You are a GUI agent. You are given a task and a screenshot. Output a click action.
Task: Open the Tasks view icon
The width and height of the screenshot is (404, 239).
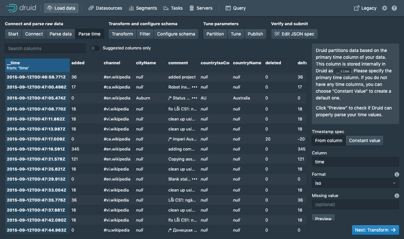(166, 8)
